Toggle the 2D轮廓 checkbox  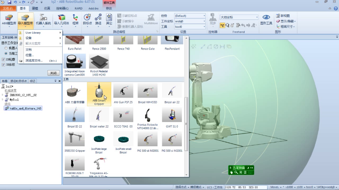[x=3, y=59]
